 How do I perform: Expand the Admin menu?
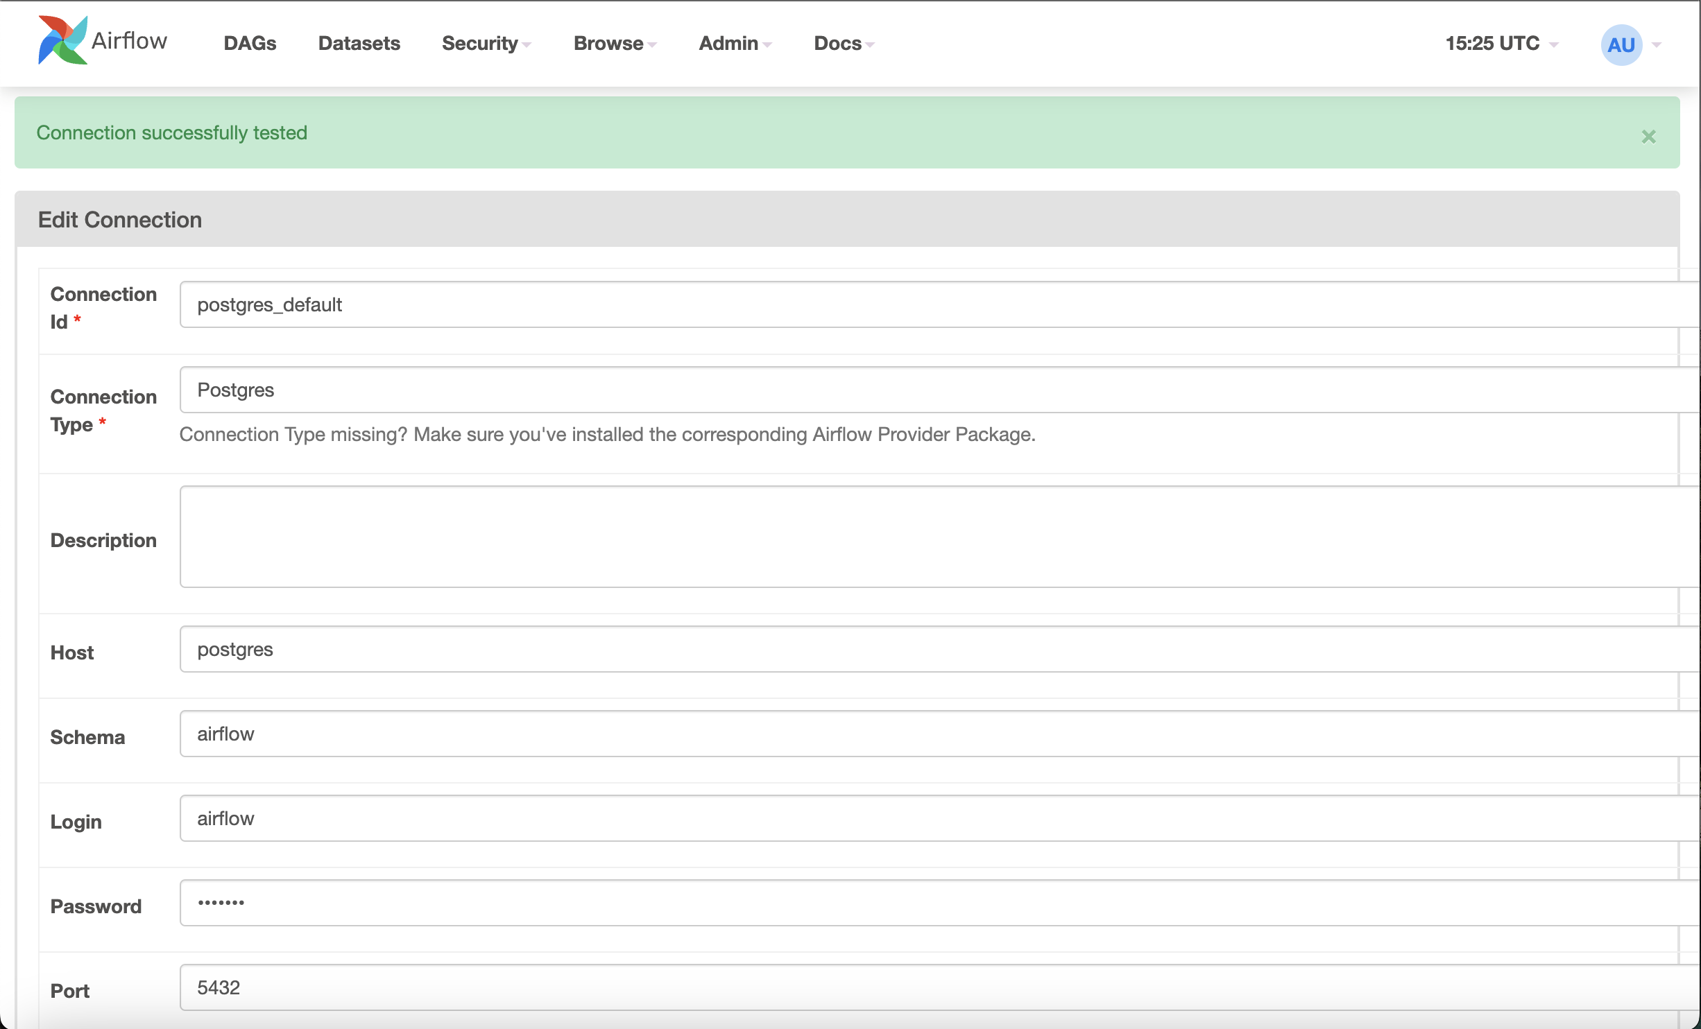[735, 43]
